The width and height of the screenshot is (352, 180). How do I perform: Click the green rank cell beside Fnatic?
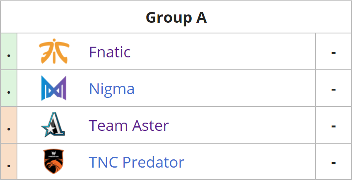click(x=9, y=52)
